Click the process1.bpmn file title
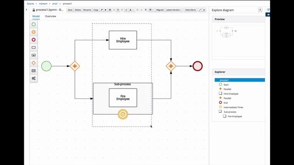Screen dimensions: 294x165 click(x=50, y=10)
